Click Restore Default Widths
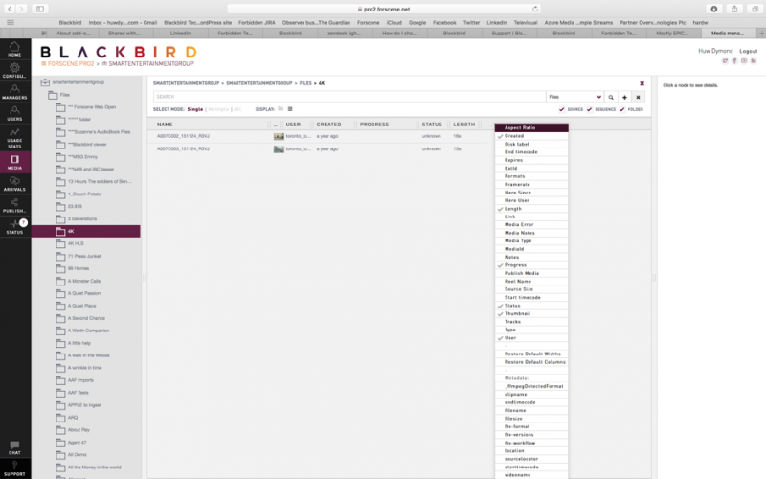 534,354
